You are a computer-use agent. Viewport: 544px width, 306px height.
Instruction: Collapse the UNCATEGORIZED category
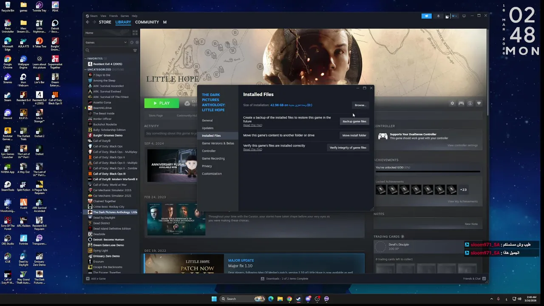(85, 69)
